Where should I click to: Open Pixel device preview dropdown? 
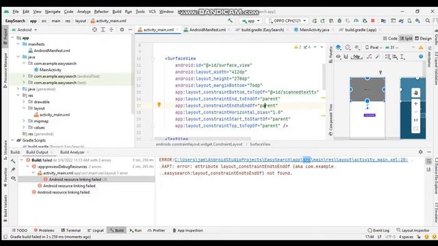coord(374,47)
